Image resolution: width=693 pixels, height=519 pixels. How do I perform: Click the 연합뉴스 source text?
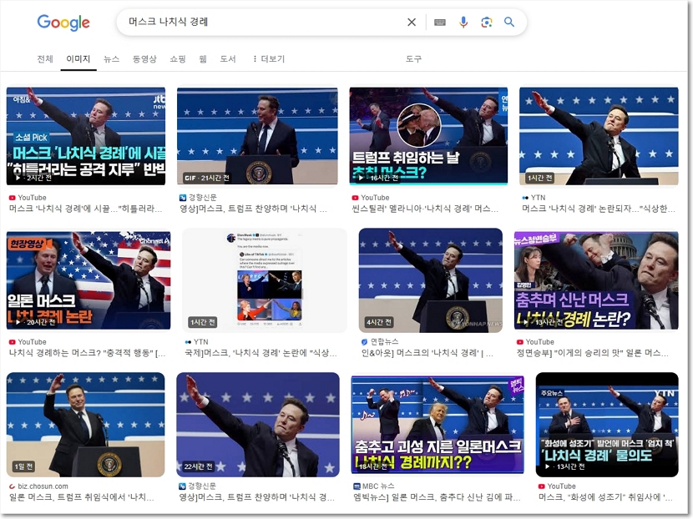pos(384,342)
